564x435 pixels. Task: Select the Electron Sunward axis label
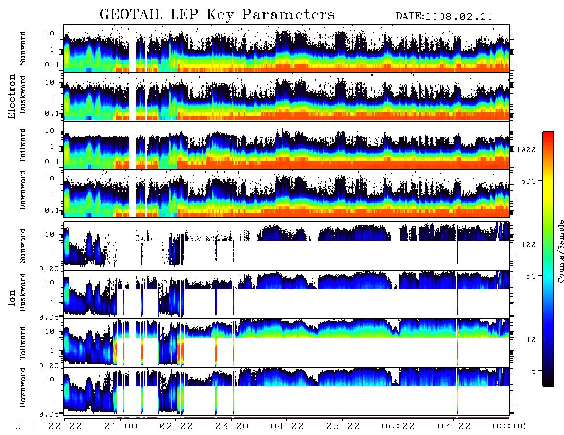23,48
